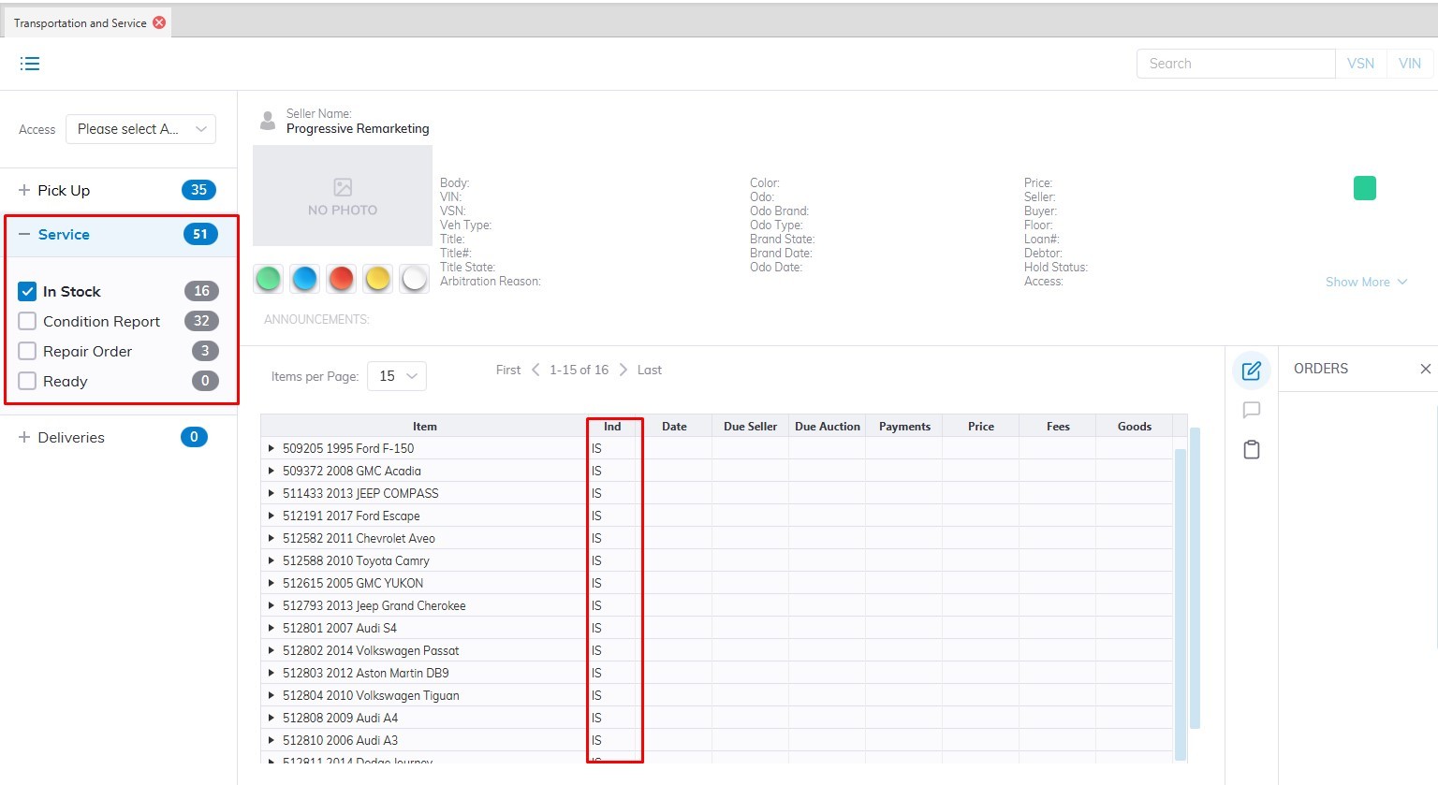1438x785 pixels.
Task: Open the comments speech bubble icon
Action: tap(1251, 410)
